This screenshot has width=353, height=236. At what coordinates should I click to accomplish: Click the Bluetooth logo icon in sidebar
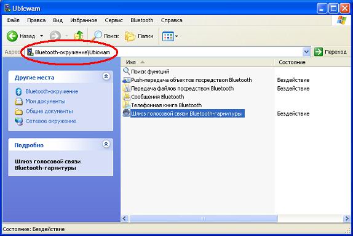pos(18,92)
